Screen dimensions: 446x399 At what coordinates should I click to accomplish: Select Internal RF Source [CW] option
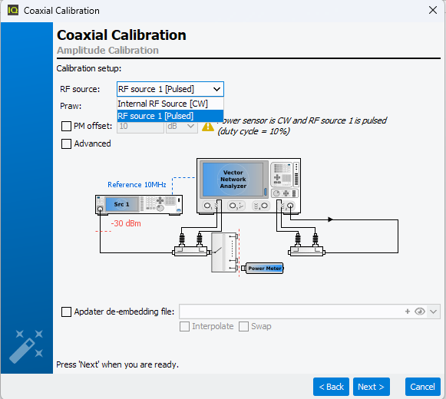[170, 104]
